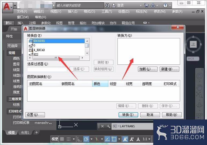Image resolution: width=207 pixels, height=145 pixels.
Task: Click the layer list scroll-up arrow
Action: click(x=87, y=41)
